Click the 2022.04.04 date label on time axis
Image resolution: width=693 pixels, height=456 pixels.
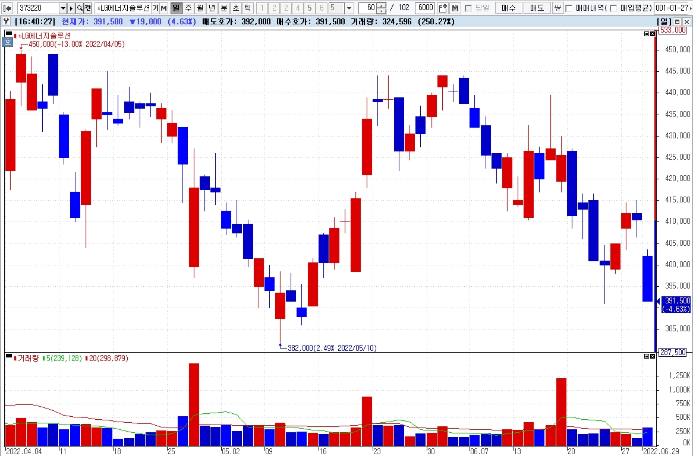point(24,451)
